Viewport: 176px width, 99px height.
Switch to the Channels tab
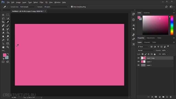pyautogui.click(x=147, y=42)
